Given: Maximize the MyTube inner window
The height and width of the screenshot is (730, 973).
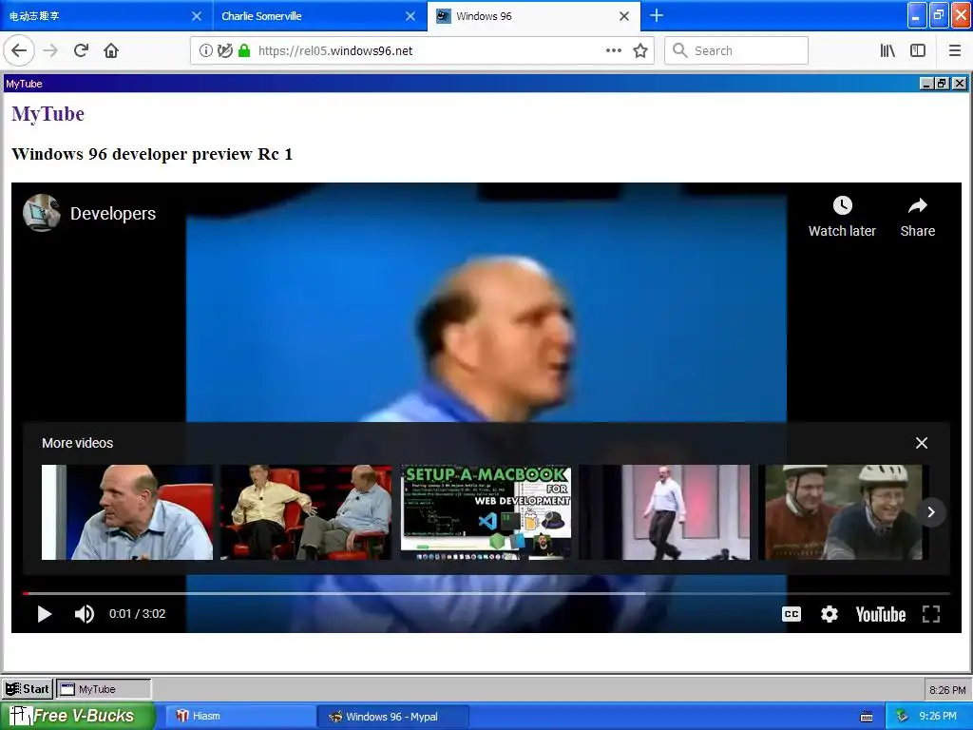Looking at the screenshot, I should click(942, 84).
